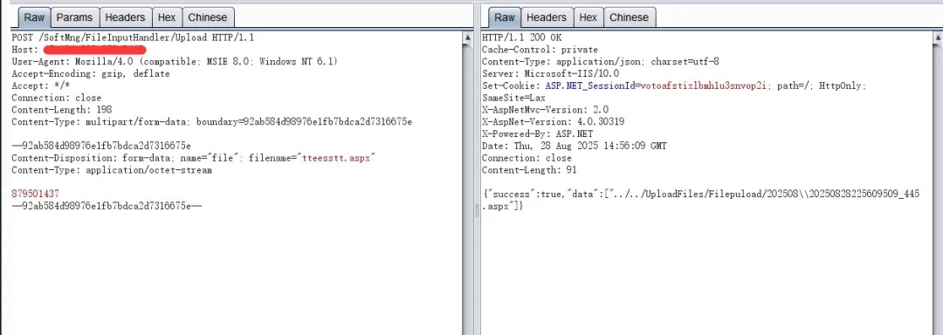943x335 pixels.
Task: Select the response pane Raw tab
Action: [504, 17]
